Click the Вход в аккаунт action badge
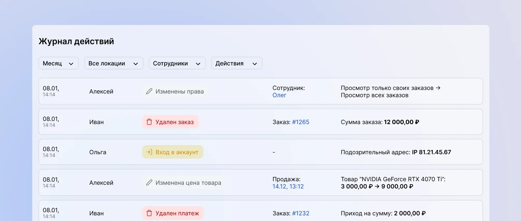 (x=173, y=152)
